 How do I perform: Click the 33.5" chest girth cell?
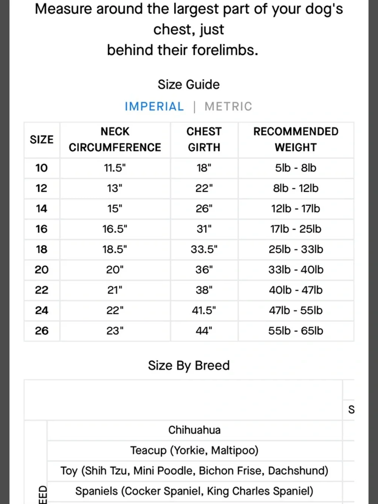point(204,250)
